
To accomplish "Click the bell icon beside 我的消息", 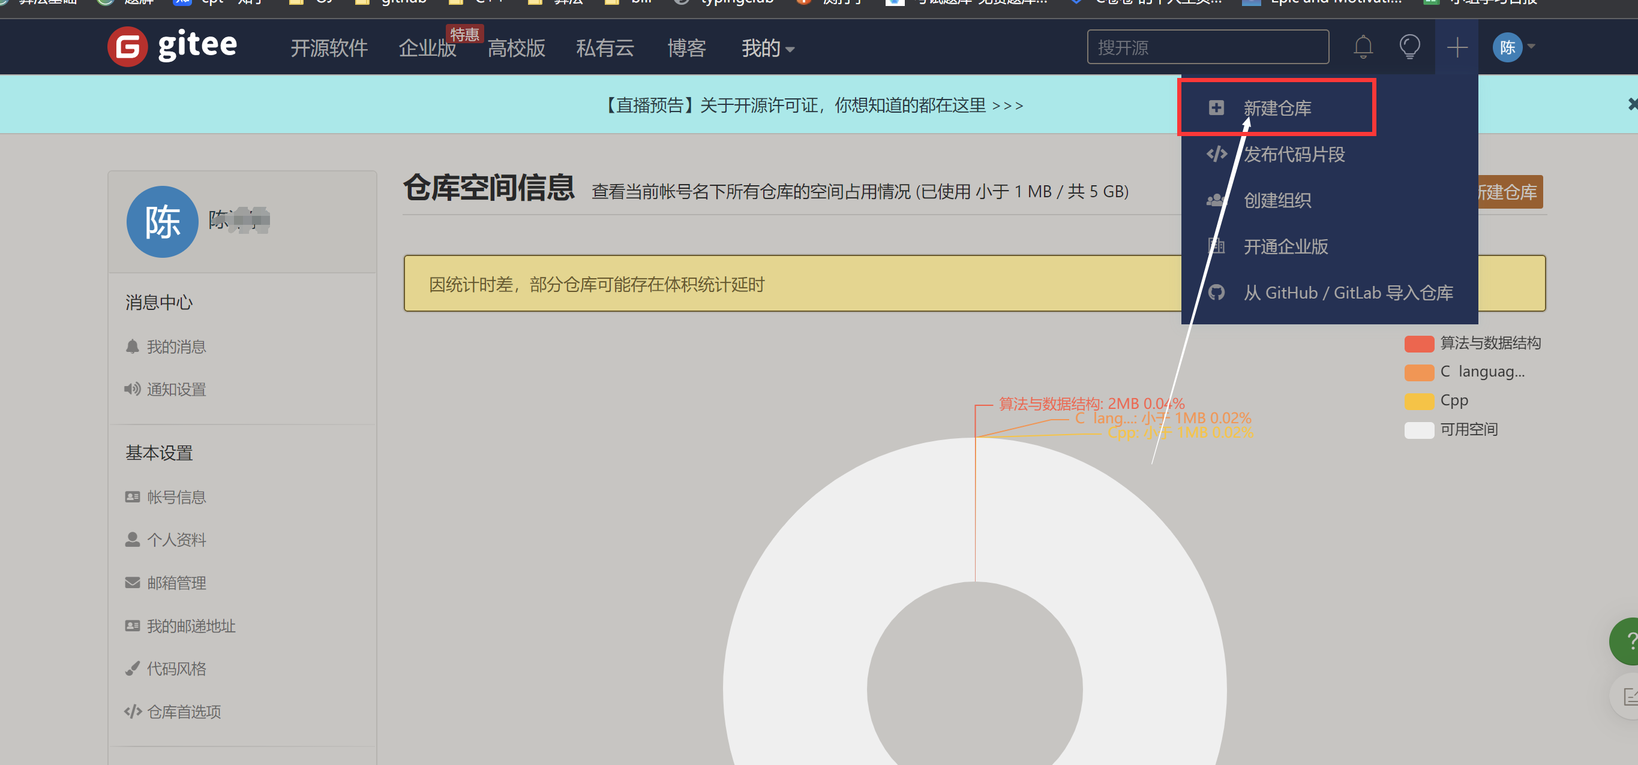I will click(x=131, y=347).
